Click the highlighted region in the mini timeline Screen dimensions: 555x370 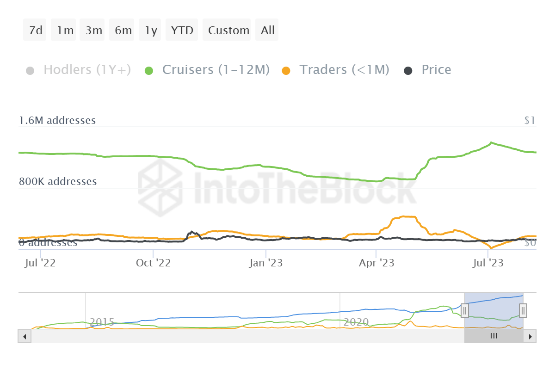pos(493,310)
